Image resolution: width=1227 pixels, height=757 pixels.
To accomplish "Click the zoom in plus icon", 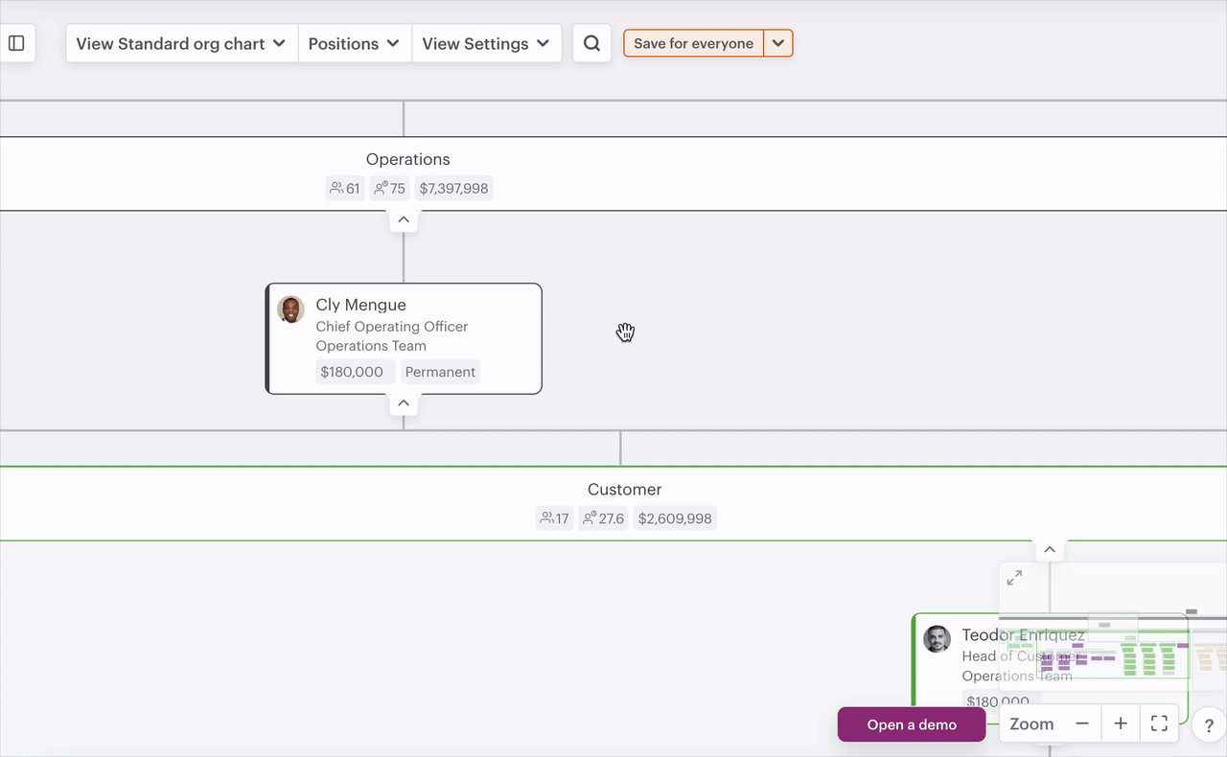I will click(1121, 724).
